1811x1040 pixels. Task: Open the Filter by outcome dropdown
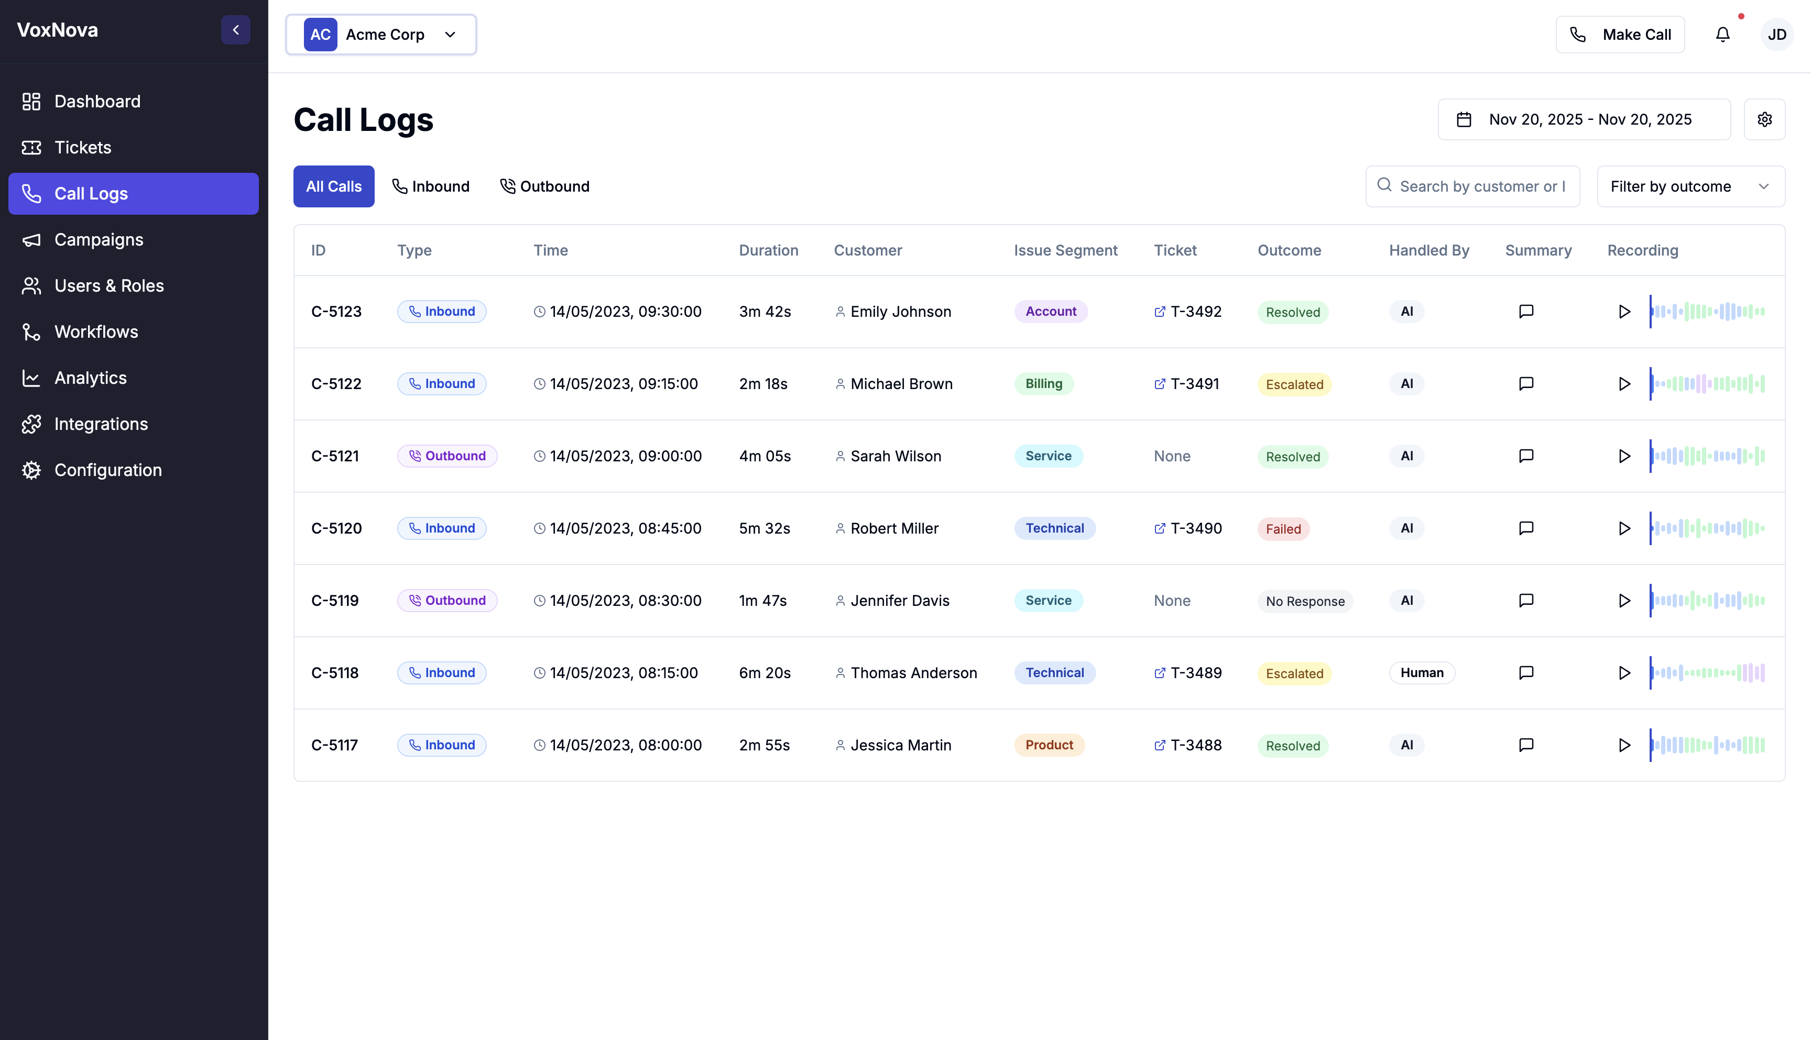point(1691,186)
